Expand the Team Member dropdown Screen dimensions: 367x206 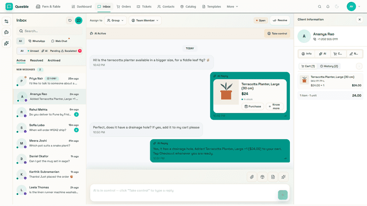[x=145, y=20]
